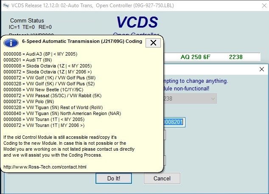Viewport: 269px width, 194px height.
Task: Click the Ross-Tech contact URL text
Action: pyautogui.click(x=45, y=167)
